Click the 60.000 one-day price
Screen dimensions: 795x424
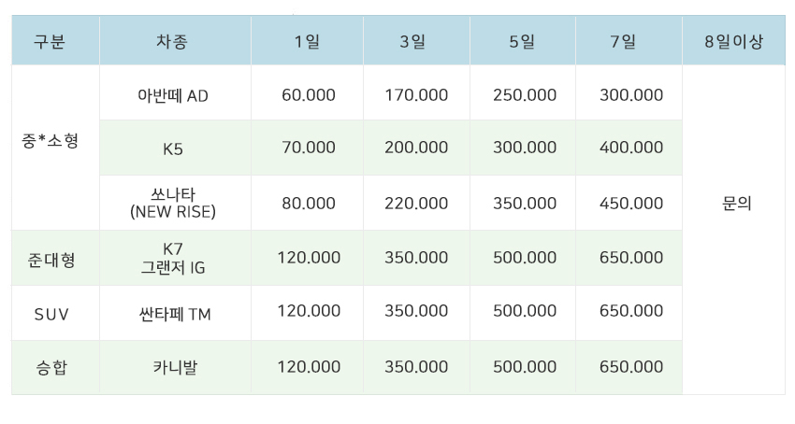point(308,95)
